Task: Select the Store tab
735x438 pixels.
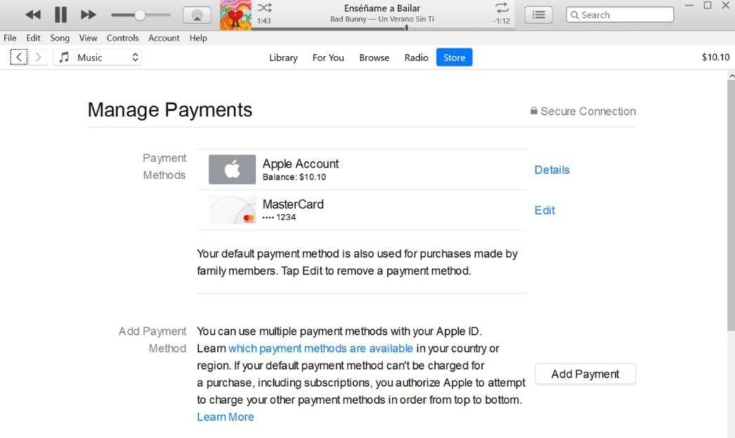Action: coord(454,57)
